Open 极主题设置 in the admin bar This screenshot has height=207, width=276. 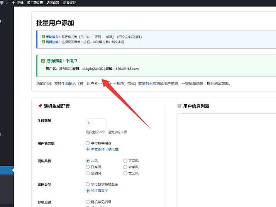pyautogui.click(x=35, y=3)
